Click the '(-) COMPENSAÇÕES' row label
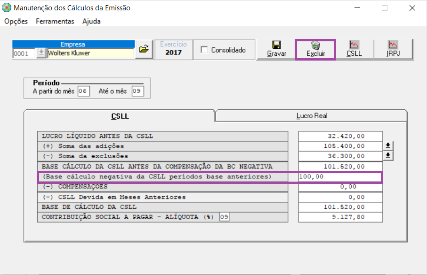This screenshot has width=427, height=275. click(162, 187)
